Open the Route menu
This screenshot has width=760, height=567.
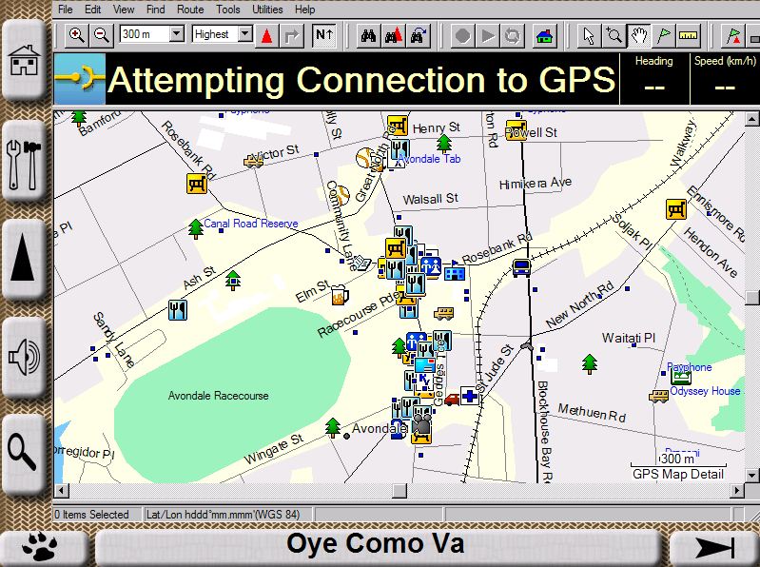190,9
